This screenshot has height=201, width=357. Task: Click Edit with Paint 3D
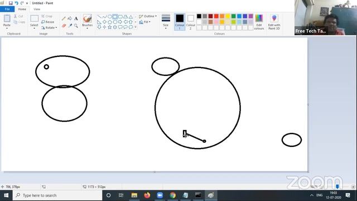274,22
